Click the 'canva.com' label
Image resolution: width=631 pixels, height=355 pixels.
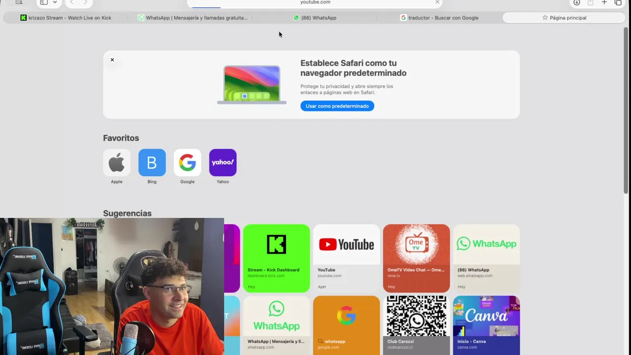click(467, 347)
